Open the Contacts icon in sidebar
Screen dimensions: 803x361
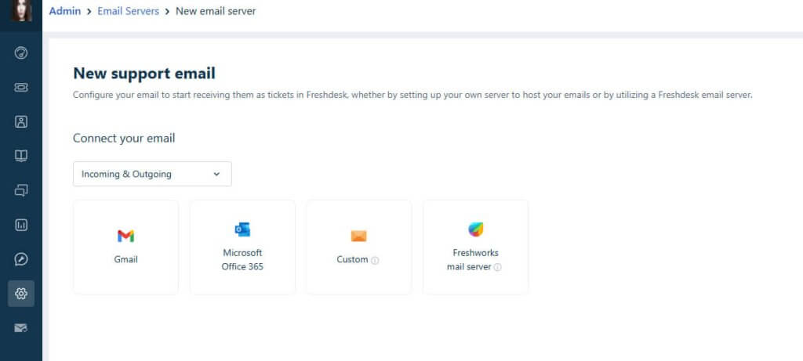click(x=21, y=121)
